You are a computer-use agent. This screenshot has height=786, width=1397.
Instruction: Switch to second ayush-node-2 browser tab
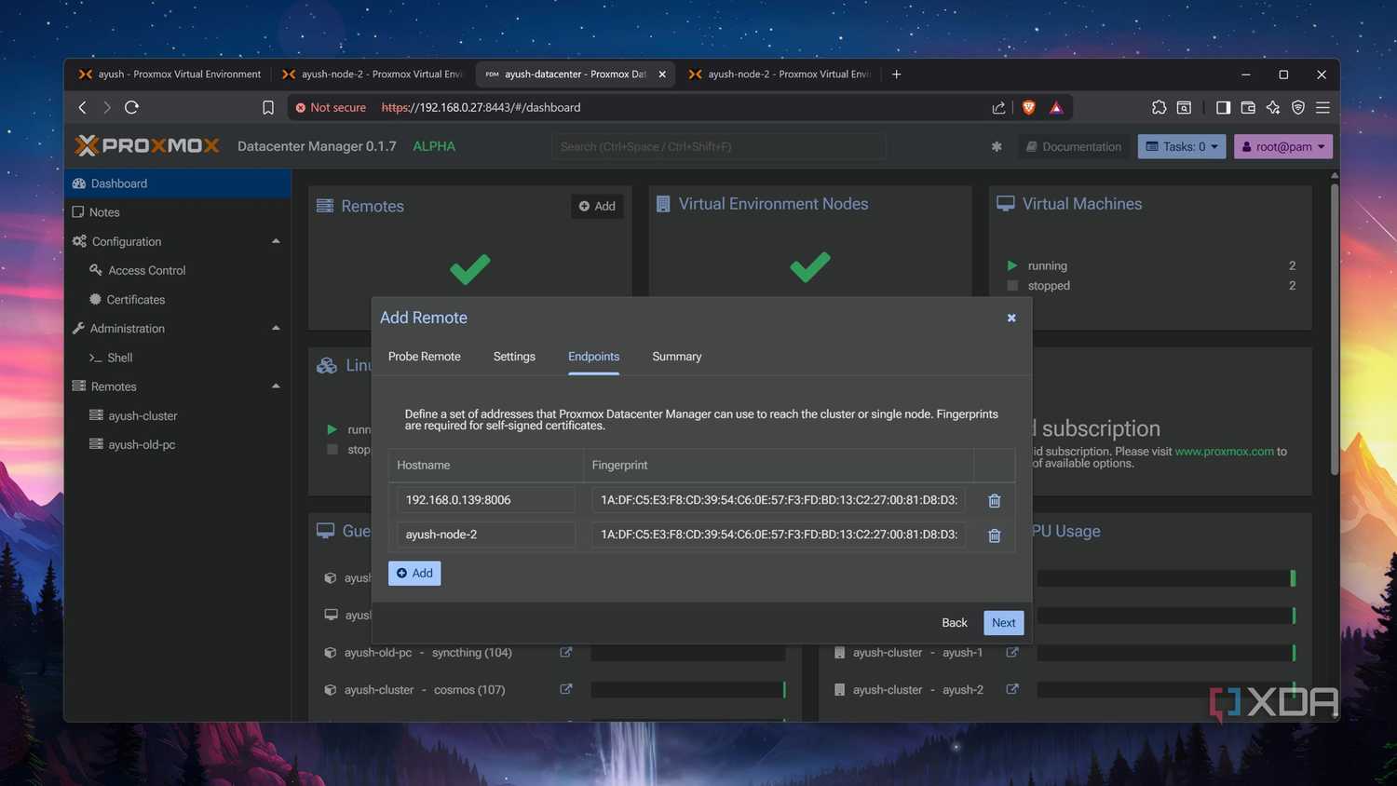click(373, 75)
